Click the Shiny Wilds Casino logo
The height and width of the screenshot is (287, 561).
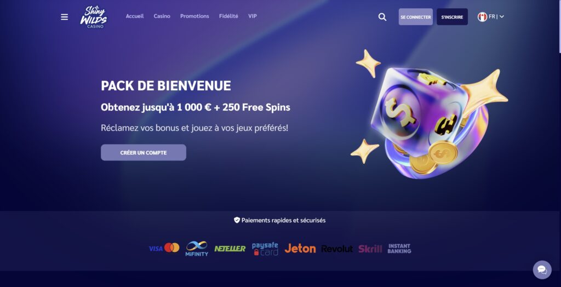(93, 17)
